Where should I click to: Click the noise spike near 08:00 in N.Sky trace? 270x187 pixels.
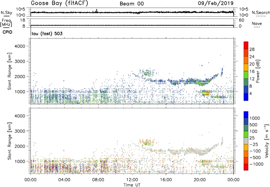point(97,11)
